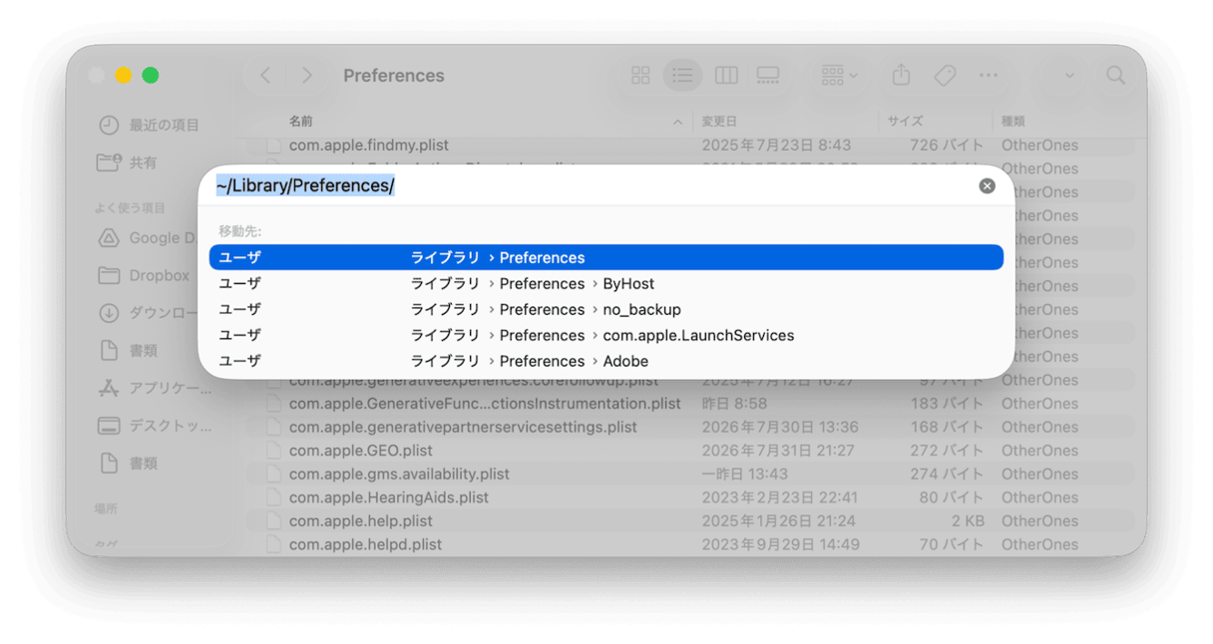Open the tags editor
Viewport: 1213px width, 644px height.
coord(945,75)
